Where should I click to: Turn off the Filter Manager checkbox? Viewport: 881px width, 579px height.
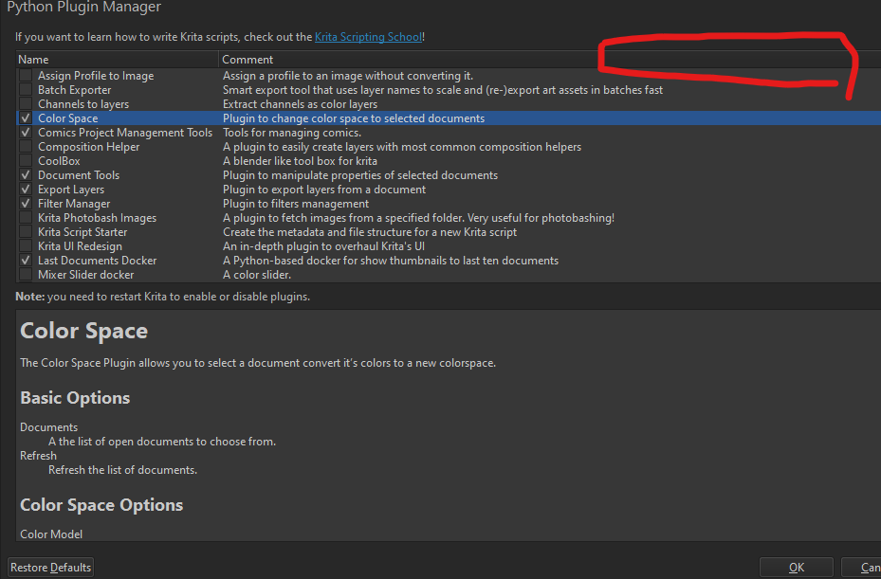pos(26,204)
